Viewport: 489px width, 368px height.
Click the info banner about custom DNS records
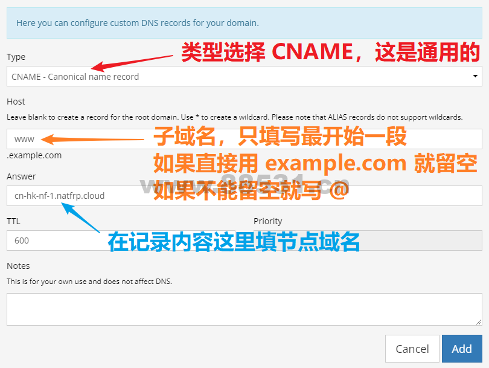pos(244,23)
